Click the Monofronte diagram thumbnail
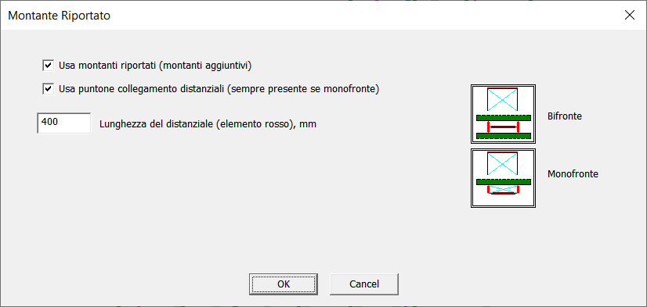This screenshot has width=647, height=307. coord(503,178)
